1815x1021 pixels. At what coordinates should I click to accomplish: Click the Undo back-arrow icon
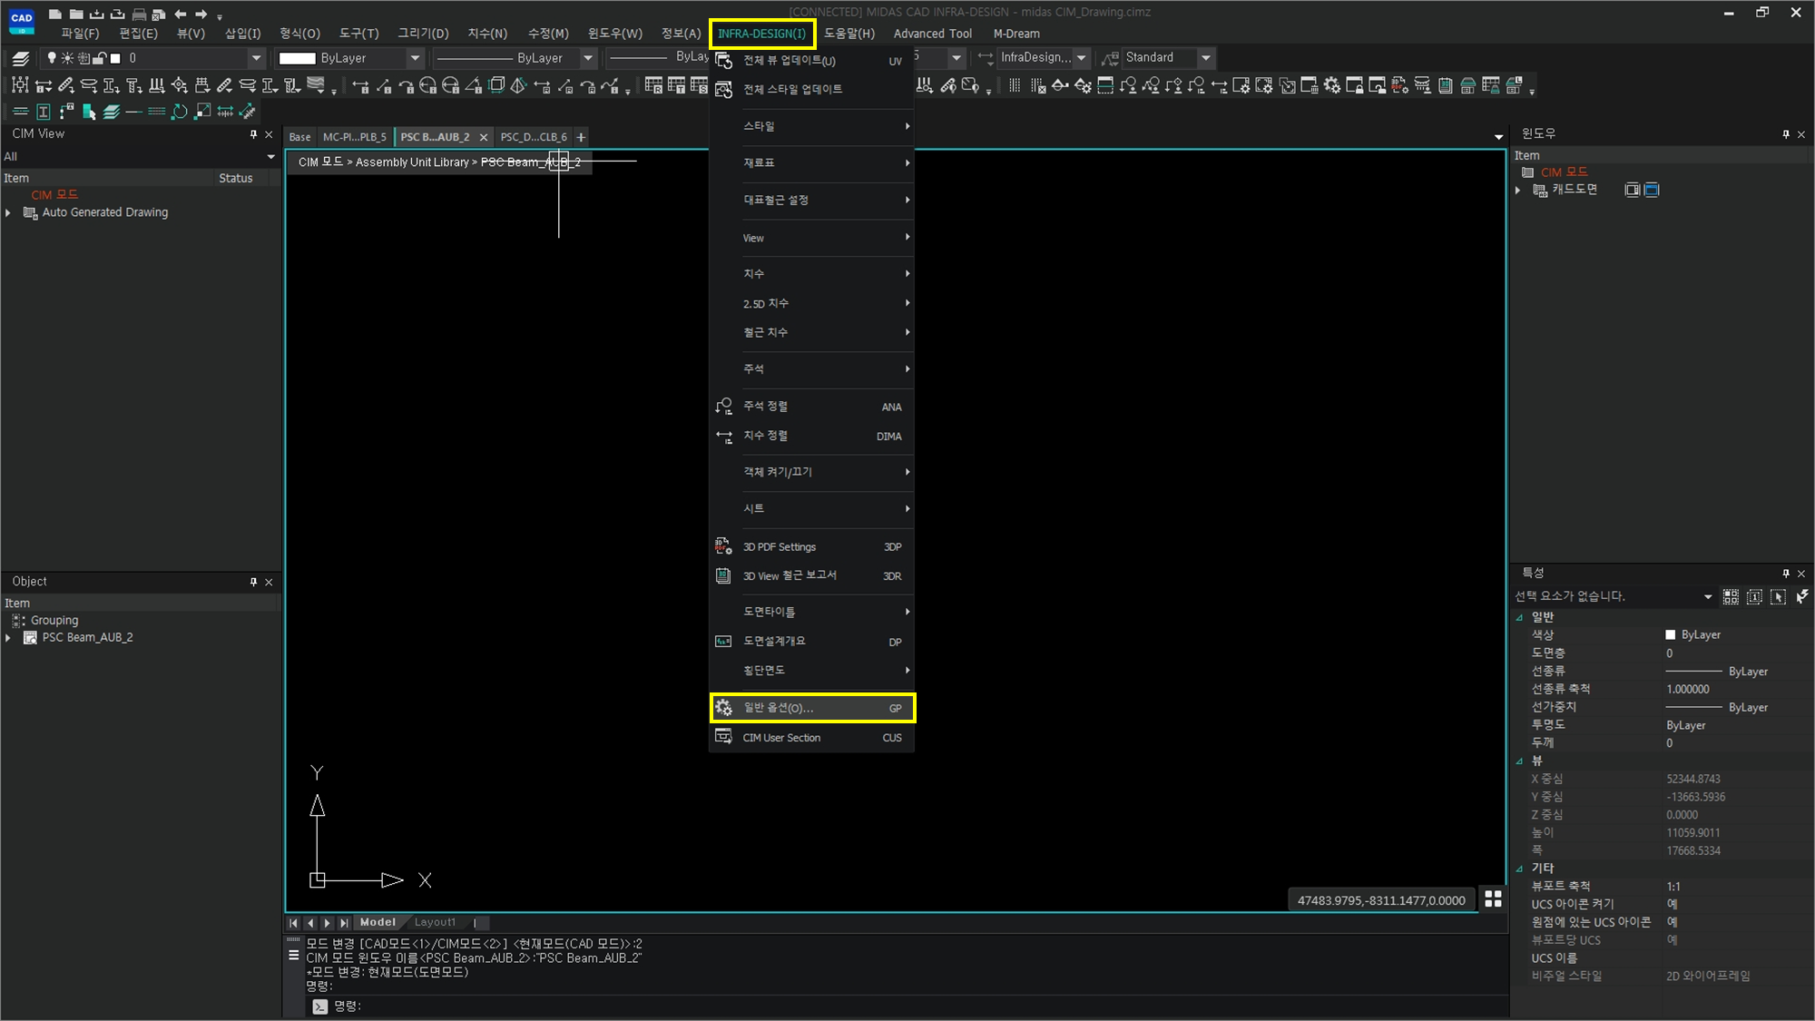point(181,14)
